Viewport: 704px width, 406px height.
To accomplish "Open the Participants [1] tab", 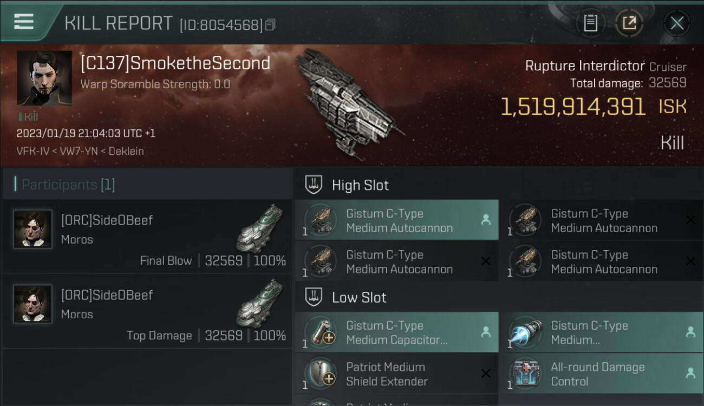I will click(68, 185).
